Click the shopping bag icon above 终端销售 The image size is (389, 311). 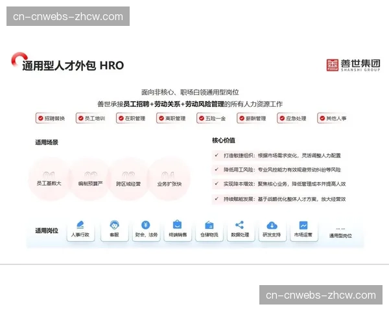pyautogui.click(x=177, y=224)
